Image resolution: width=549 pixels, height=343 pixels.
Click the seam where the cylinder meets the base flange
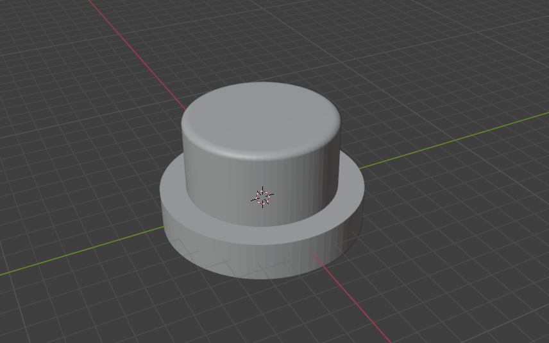[x=261, y=224]
